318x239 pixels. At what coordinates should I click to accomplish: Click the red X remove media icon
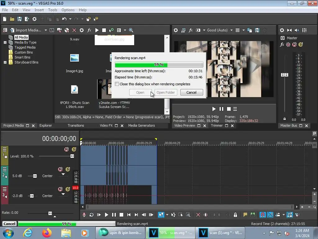(x=74, y=30)
